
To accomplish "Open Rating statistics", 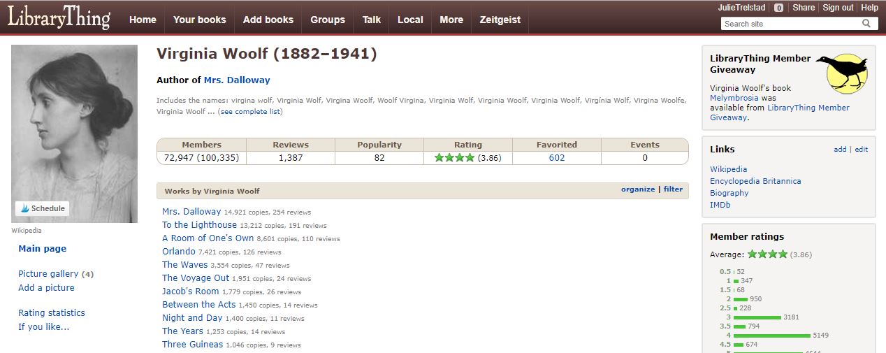I will pyautogui.click(x=52, y=313).
